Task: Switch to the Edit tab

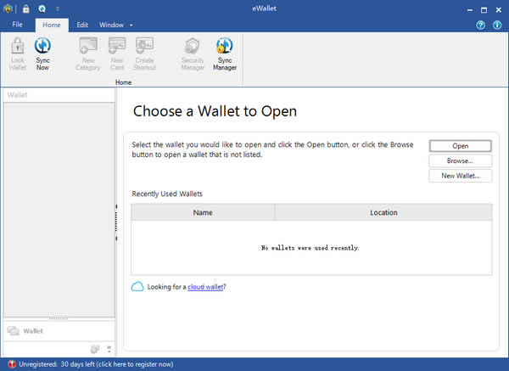Action: click(82, 25)
